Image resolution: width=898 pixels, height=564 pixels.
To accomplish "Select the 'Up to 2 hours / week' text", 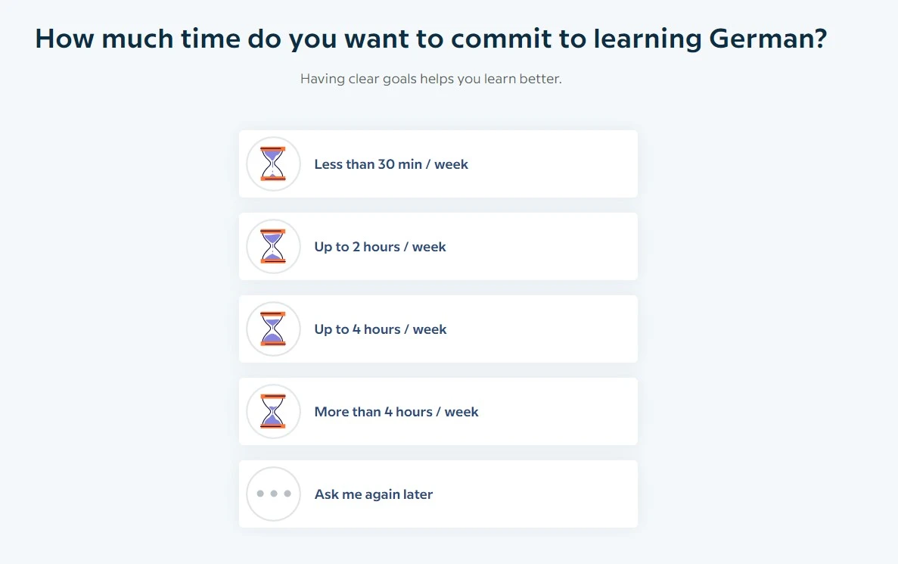I will [381, 247].
